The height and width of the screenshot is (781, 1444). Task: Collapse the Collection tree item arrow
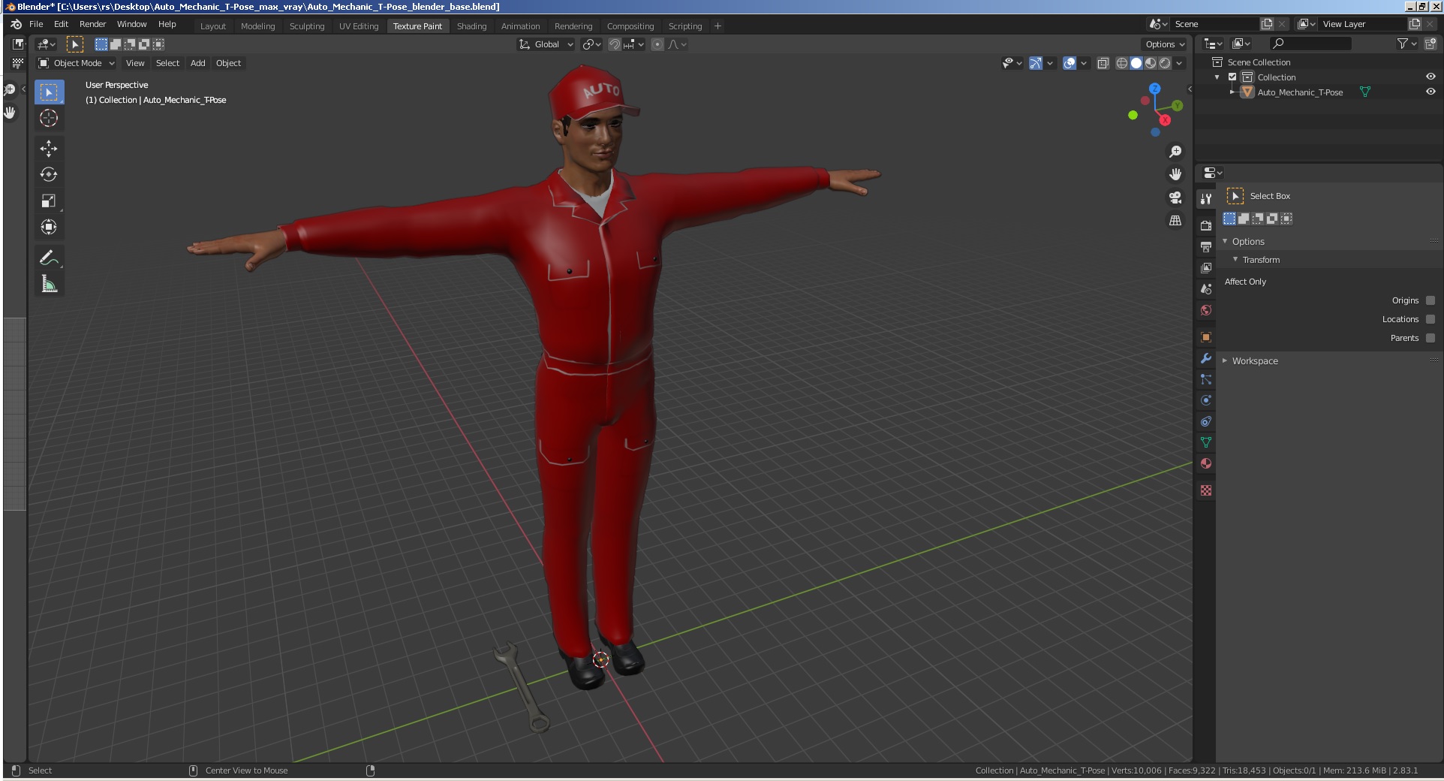[1217, 77]
